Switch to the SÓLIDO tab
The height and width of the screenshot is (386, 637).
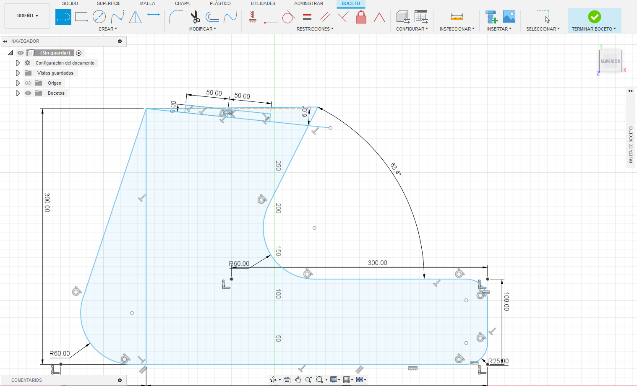coord(70,3)
